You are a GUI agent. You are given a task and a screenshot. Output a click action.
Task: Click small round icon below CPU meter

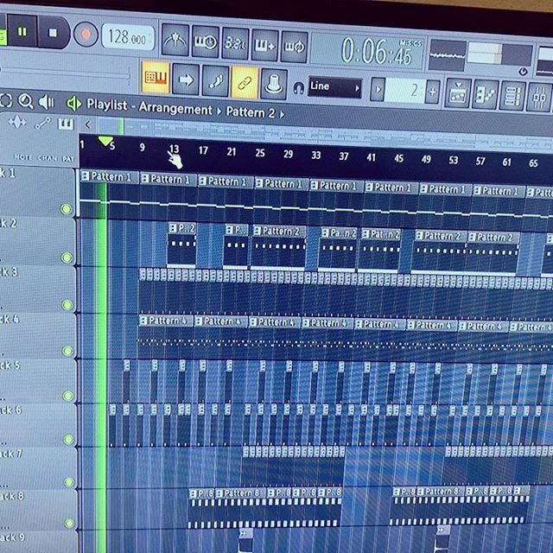point(524,72)
